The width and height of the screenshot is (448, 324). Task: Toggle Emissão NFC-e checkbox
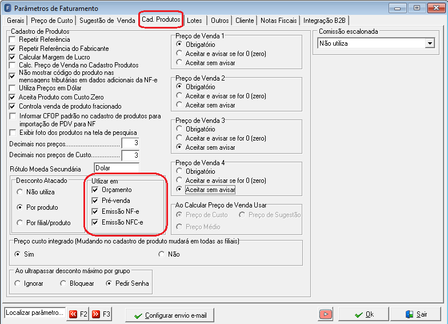pos(95,222)
